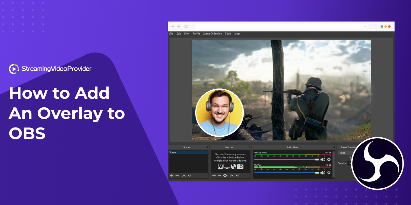Image resolution: width=411 pixels, height=205 pixels.
Task: Click the 'Sources' panel title
Action: click(229, 147)
